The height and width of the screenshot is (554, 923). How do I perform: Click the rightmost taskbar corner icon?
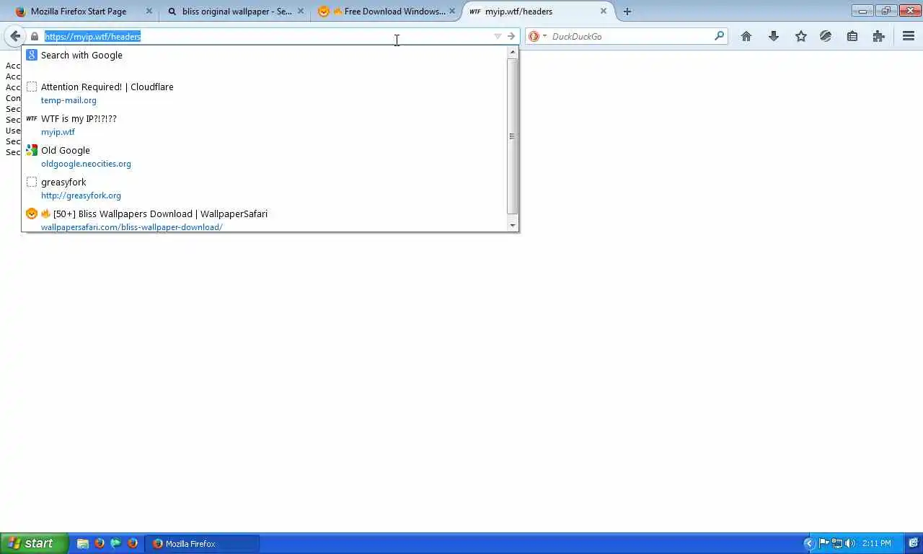(x=913, y=543)
